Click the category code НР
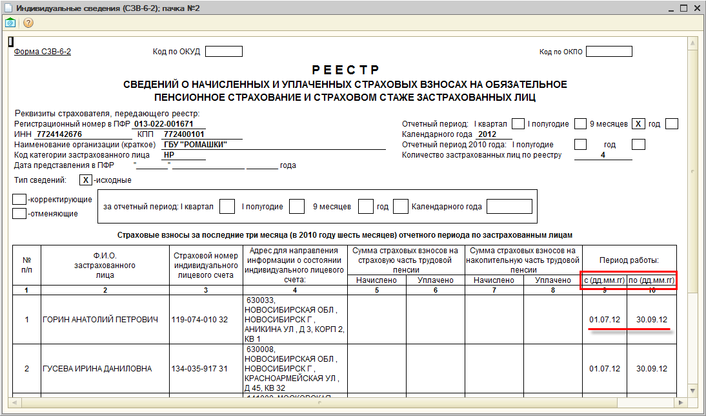706x416 pixels. tap(169, 155)
